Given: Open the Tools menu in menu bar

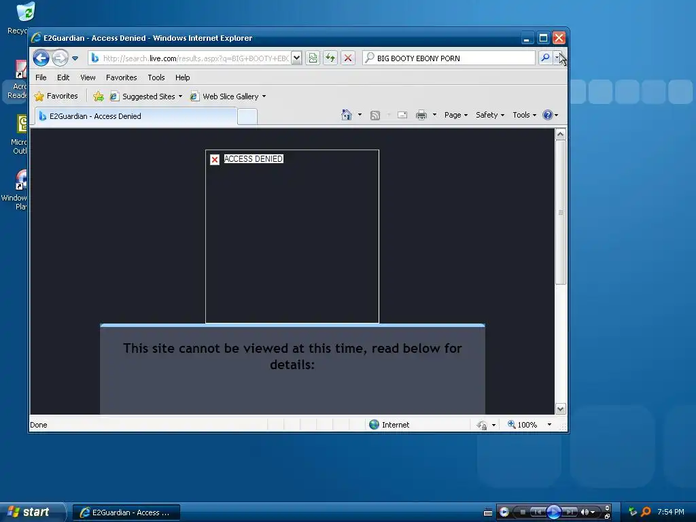Looking at the screenshot, I should (x=156, y=77).
